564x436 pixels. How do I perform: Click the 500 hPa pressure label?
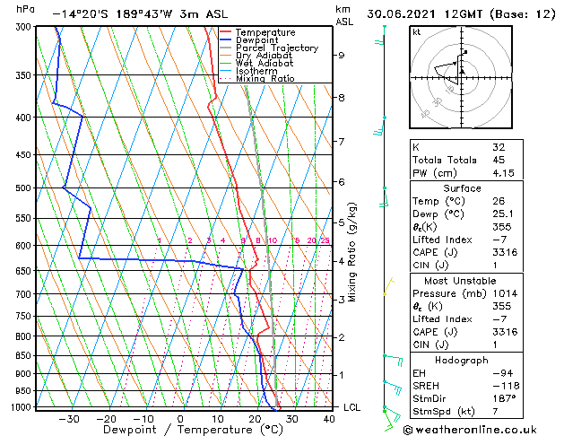pyautogui.click(x=23, y=187)
